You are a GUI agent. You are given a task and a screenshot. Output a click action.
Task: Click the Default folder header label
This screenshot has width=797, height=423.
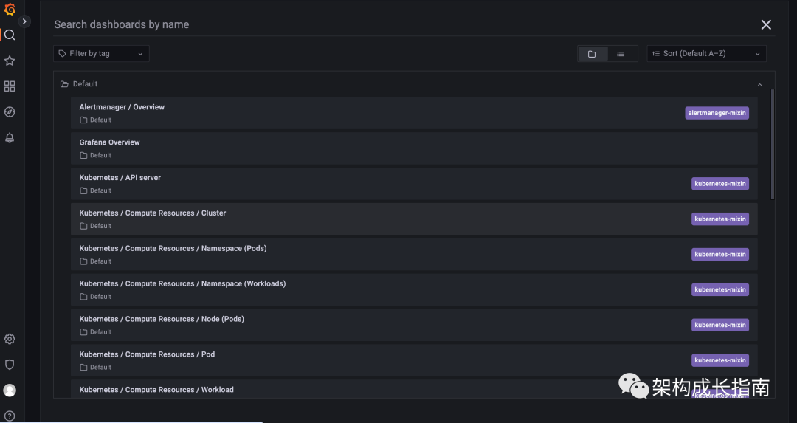(x=85, y=84)
